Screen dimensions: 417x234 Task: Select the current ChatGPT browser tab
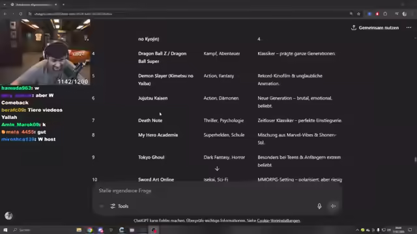(x=33, y=5)
